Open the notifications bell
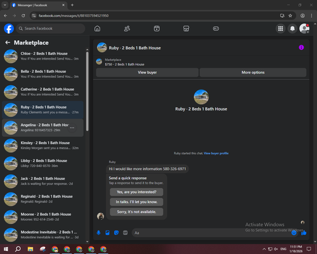 point(292,29)
